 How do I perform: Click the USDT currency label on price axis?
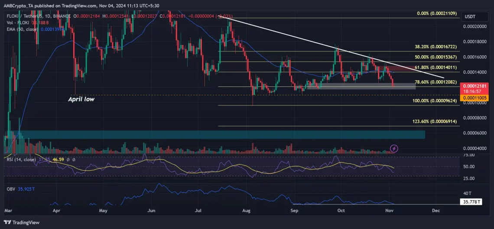pos(471,16)
